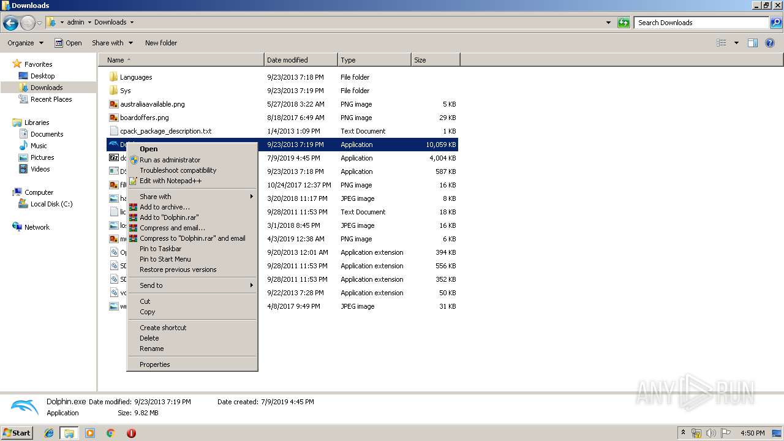Select Rename from context menu

click(192, 349)
